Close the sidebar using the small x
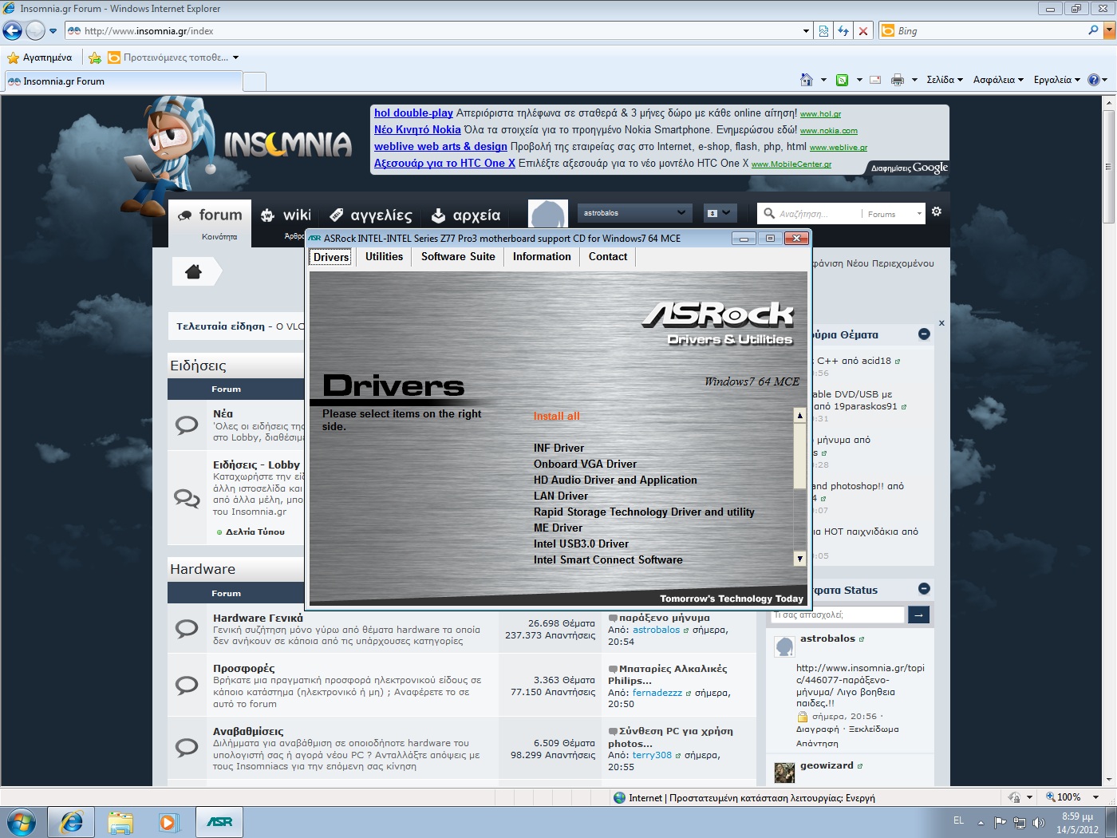 [941, 323]
